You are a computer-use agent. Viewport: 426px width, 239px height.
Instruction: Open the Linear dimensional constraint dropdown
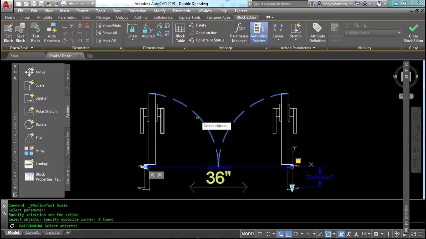click(132, 40)
